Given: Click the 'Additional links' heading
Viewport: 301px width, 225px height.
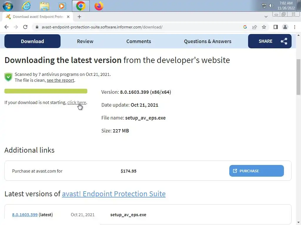Looking at the screenshot, I should click(x=29, y=150).
